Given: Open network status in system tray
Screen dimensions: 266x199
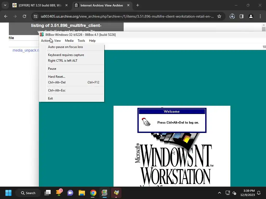Looking at the screenshot, I should click(x=228, y=193).
